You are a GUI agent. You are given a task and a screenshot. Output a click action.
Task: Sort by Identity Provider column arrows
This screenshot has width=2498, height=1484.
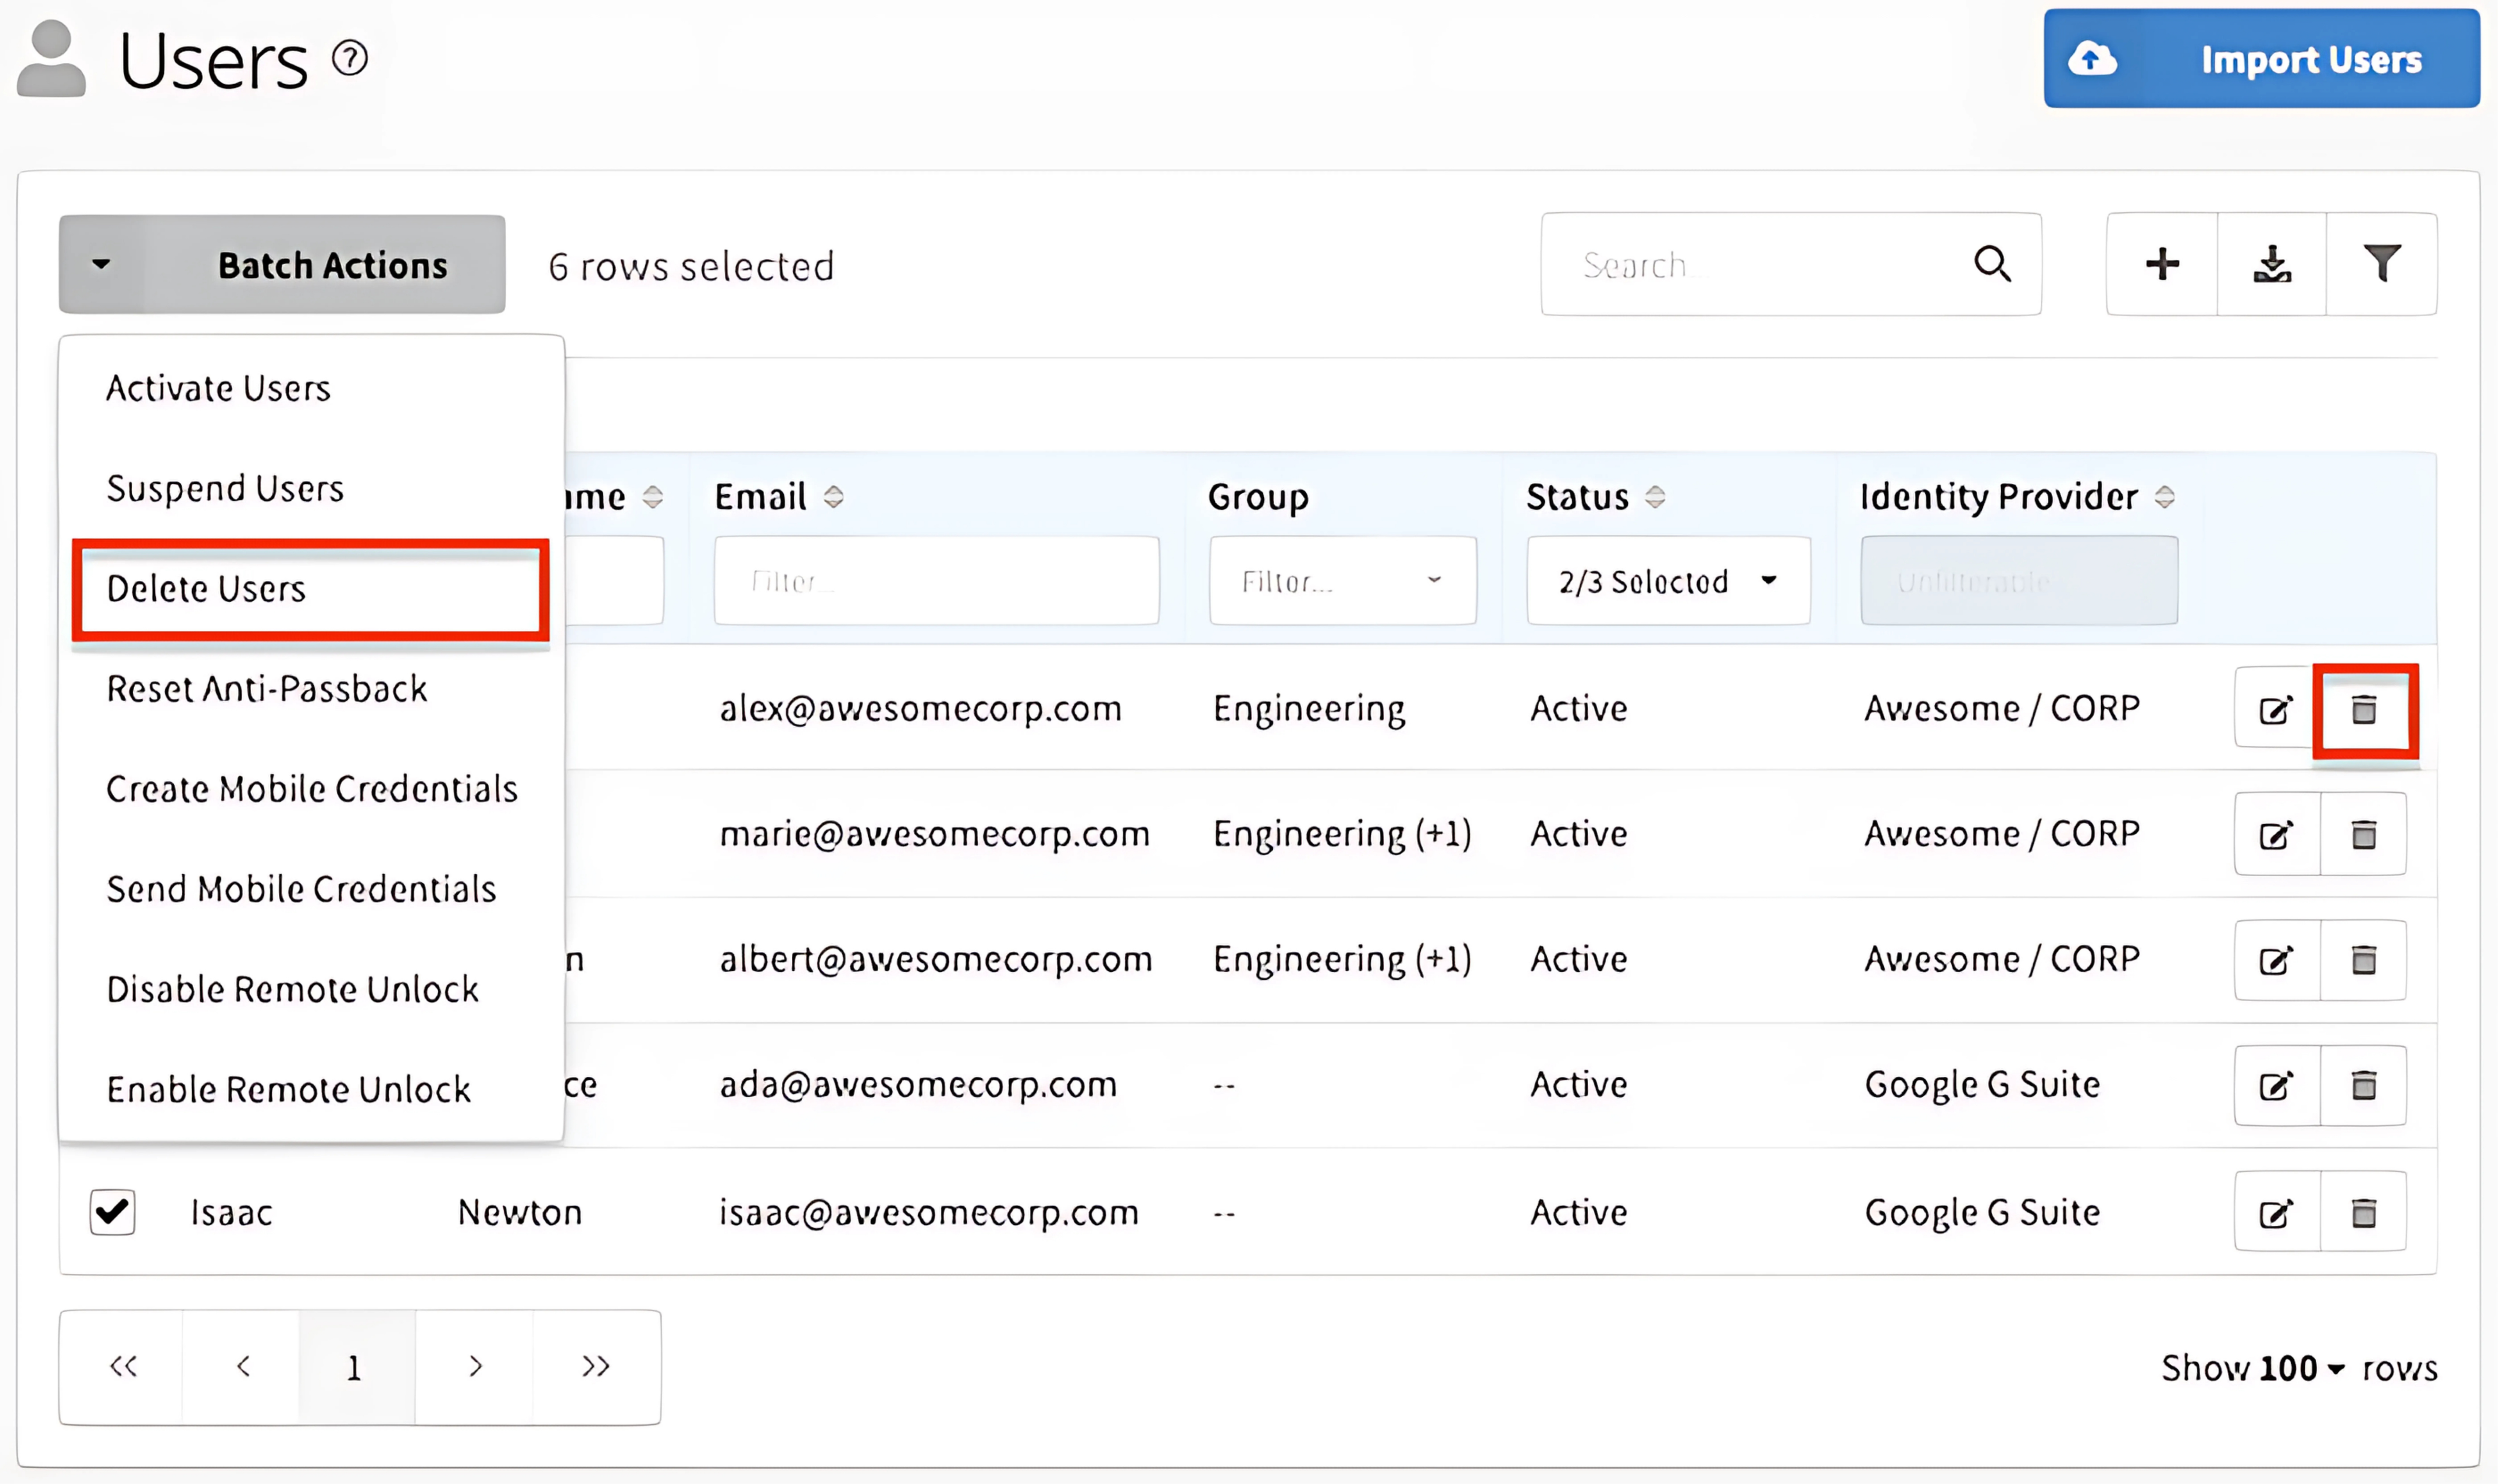(x=2165, y=496)
